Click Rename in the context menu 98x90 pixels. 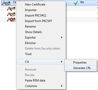[30, 26]
